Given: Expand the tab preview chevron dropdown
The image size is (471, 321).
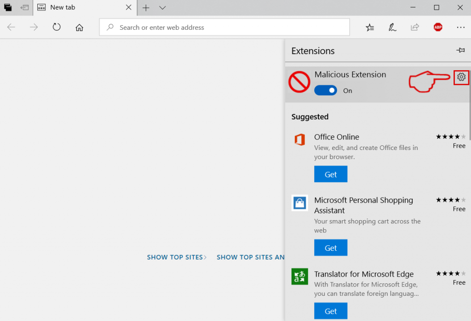Looking at the screenshot, I should (162, 8).
